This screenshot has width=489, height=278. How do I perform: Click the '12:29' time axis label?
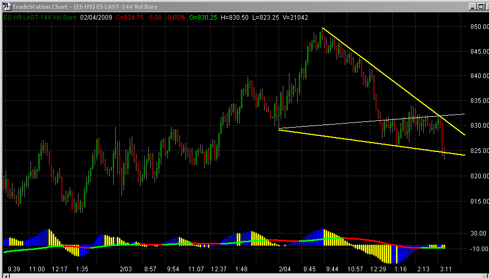click(378, 269)
